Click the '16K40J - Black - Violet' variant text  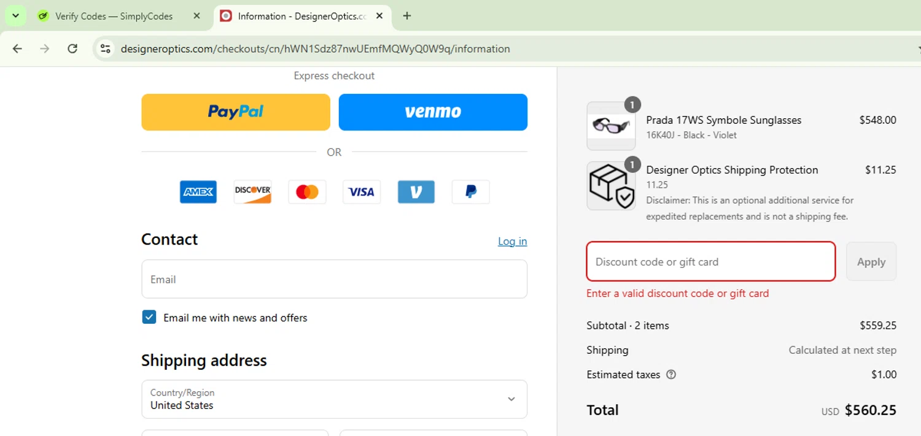pos(691,135)
